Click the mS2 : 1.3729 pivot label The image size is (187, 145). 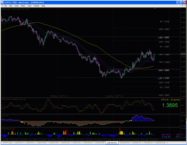(164, 82)
